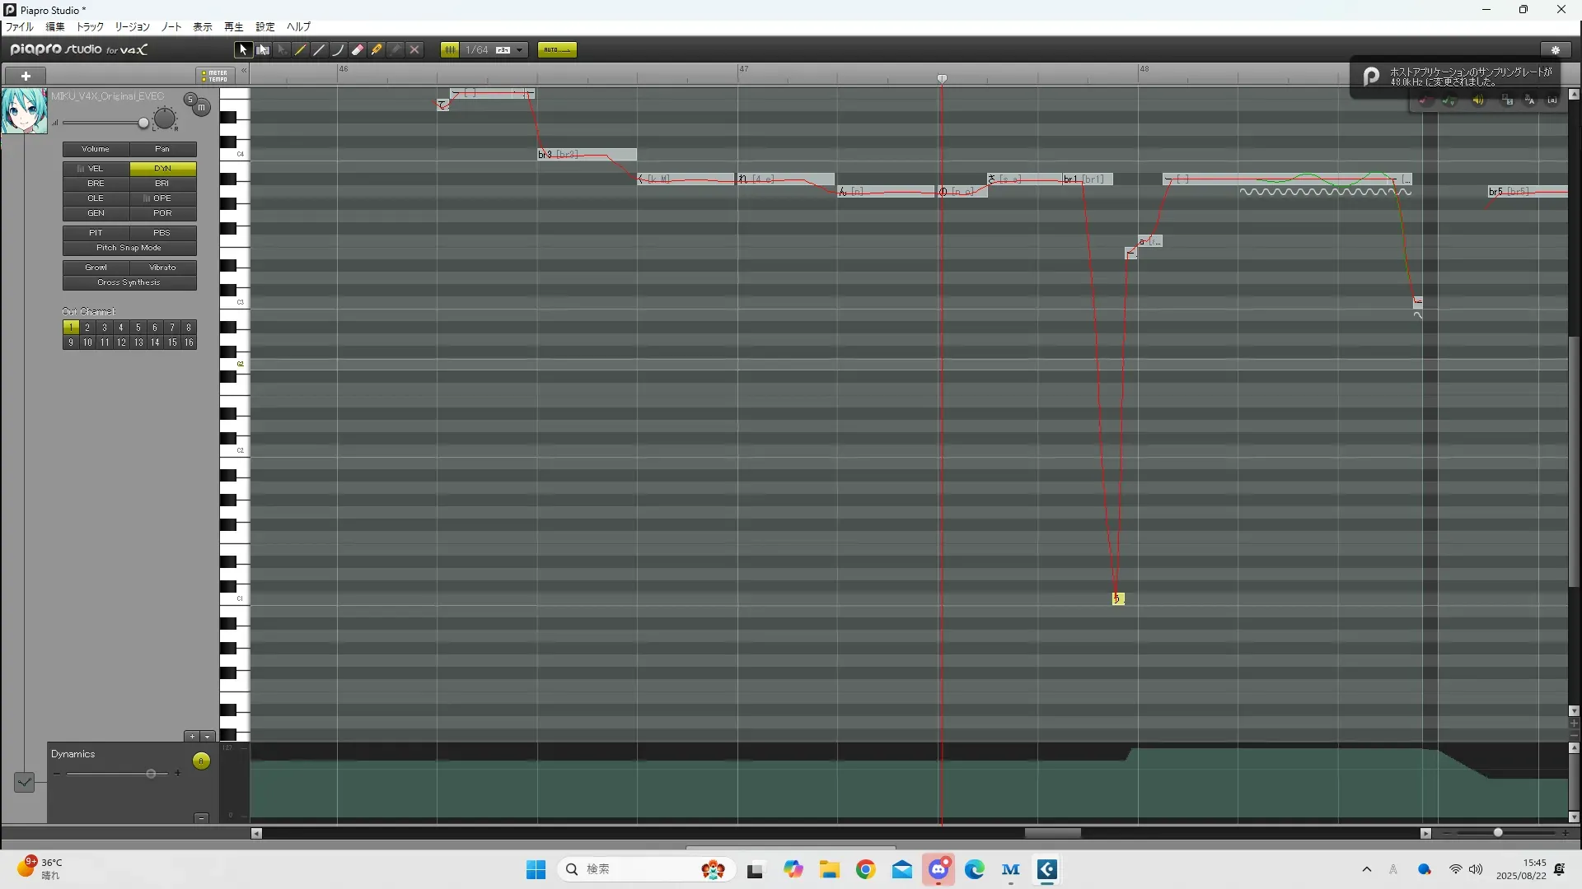The image size is (1582, 889).
Task: Select output channel 5
Action: (x=138, y=328)
